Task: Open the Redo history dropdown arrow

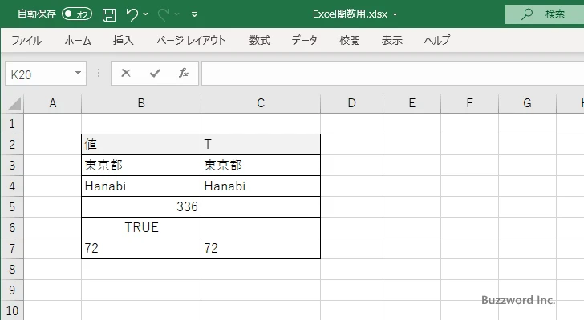Action: (177, 14)
